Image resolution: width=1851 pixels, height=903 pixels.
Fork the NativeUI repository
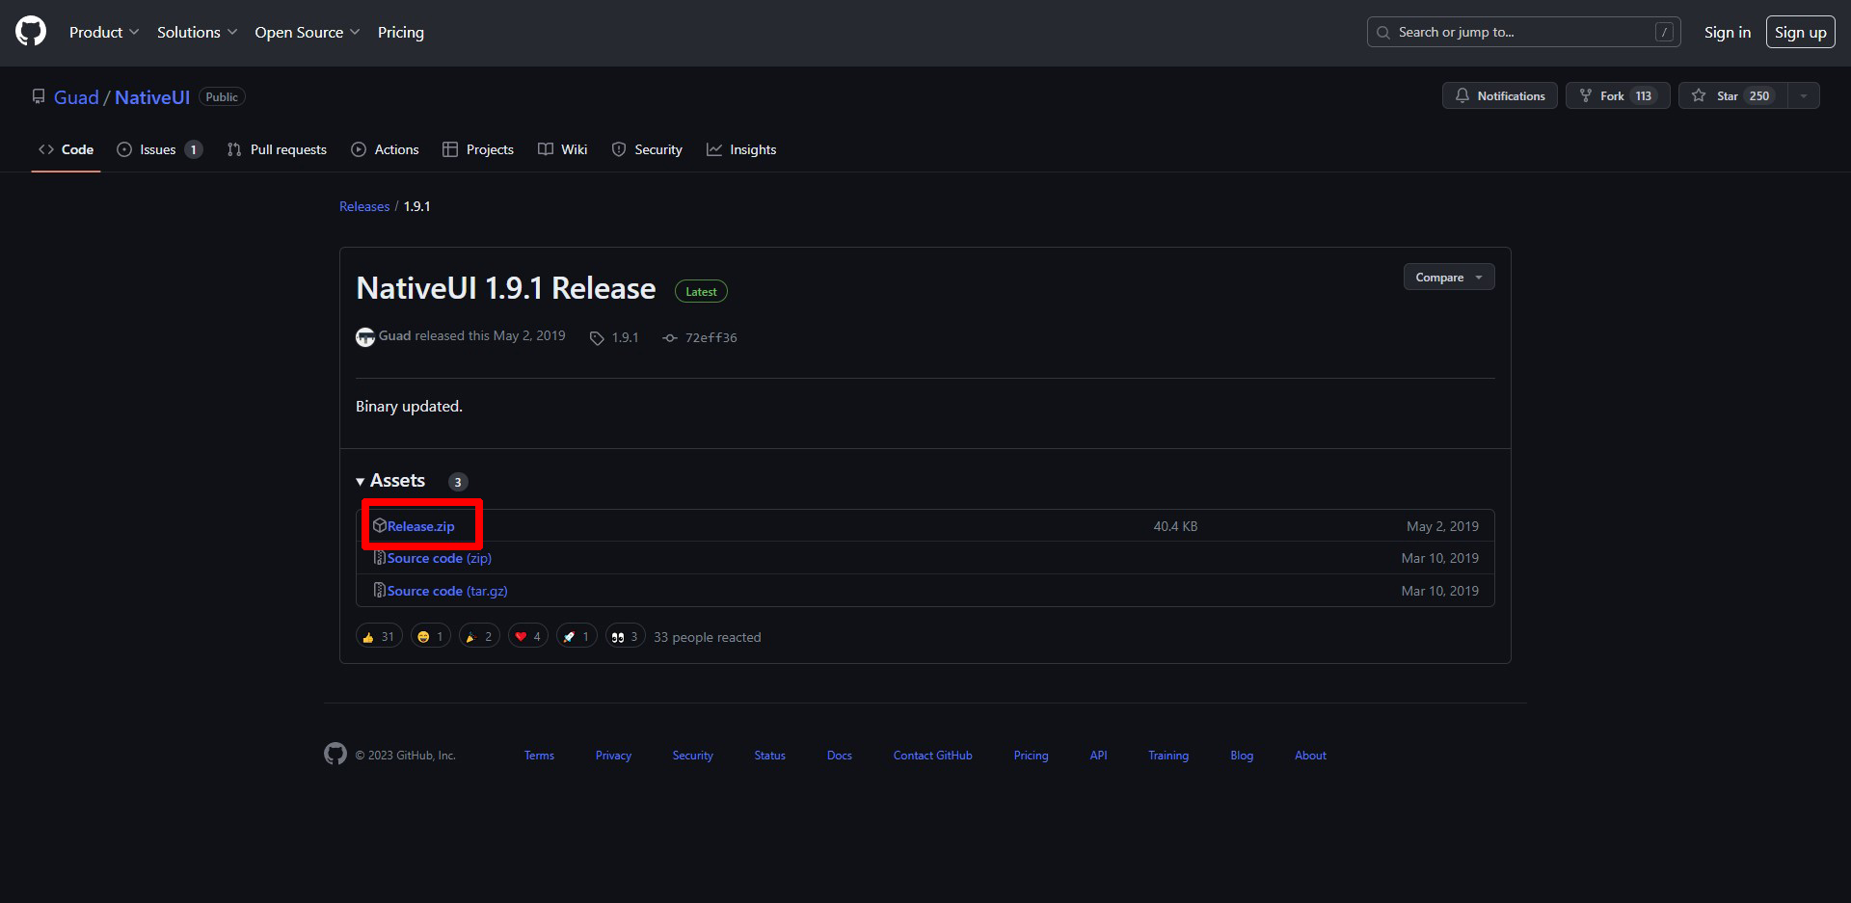tap(1617, 96)
